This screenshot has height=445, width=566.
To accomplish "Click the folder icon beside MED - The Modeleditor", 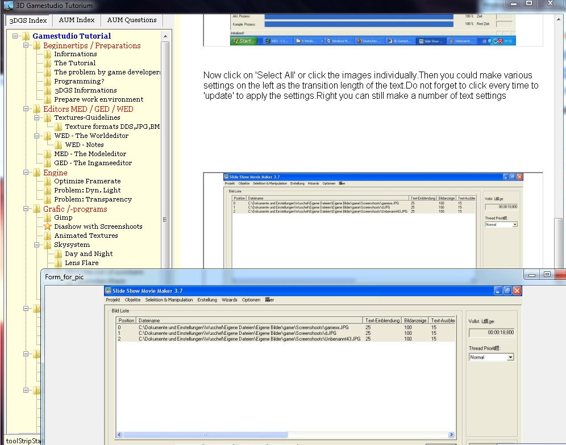I will (48, 154).
